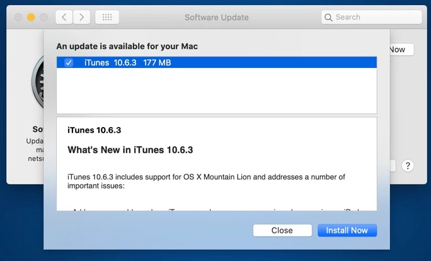Screen dimensions: 431x261
Task: Show all preferences with grid icon
Action: [107, 17]
